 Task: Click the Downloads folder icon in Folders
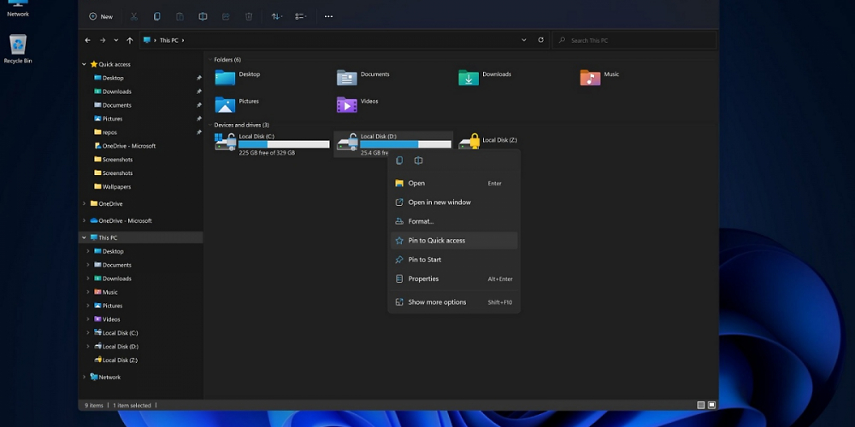pos(469,78)
